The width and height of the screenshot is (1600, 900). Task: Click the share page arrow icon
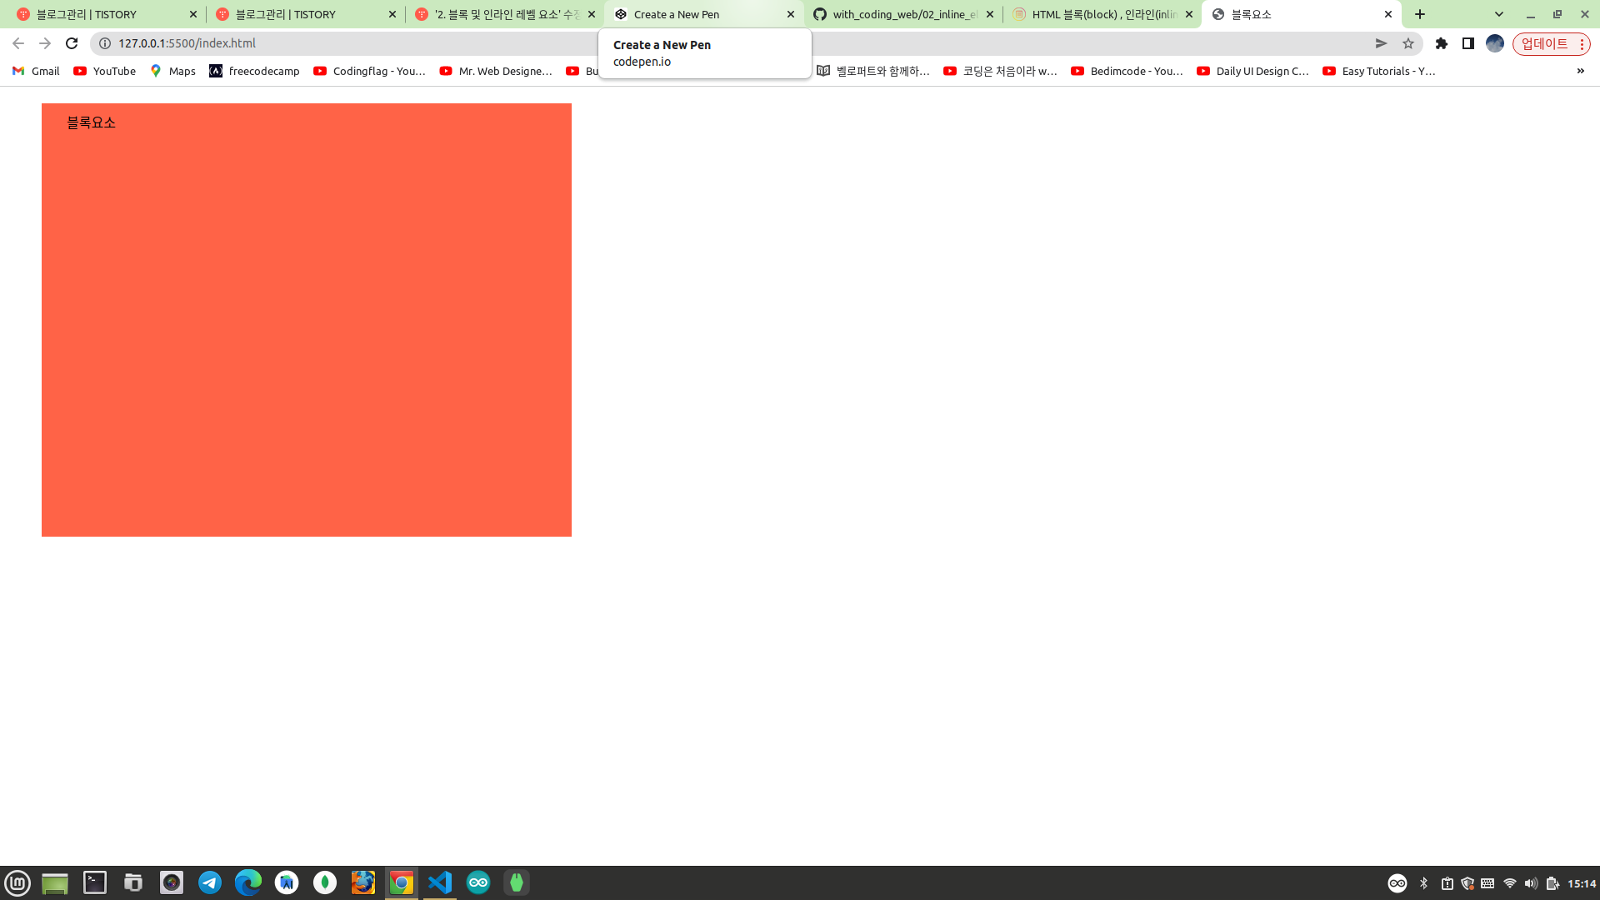[x=1381, y=43]
